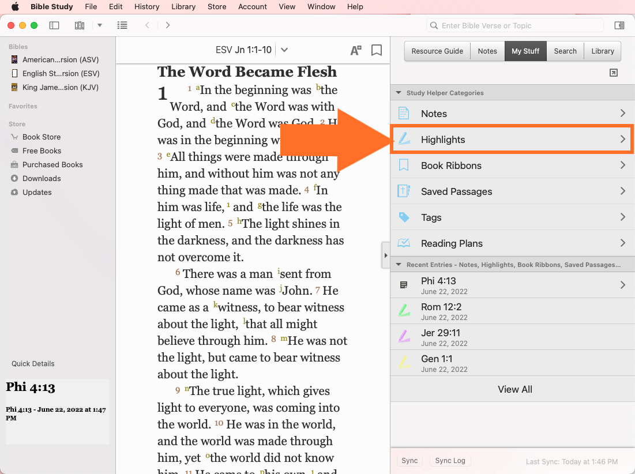Click the parallel columns view icon
This screenshot has height=474, width=635.
[x=80, y=25]
